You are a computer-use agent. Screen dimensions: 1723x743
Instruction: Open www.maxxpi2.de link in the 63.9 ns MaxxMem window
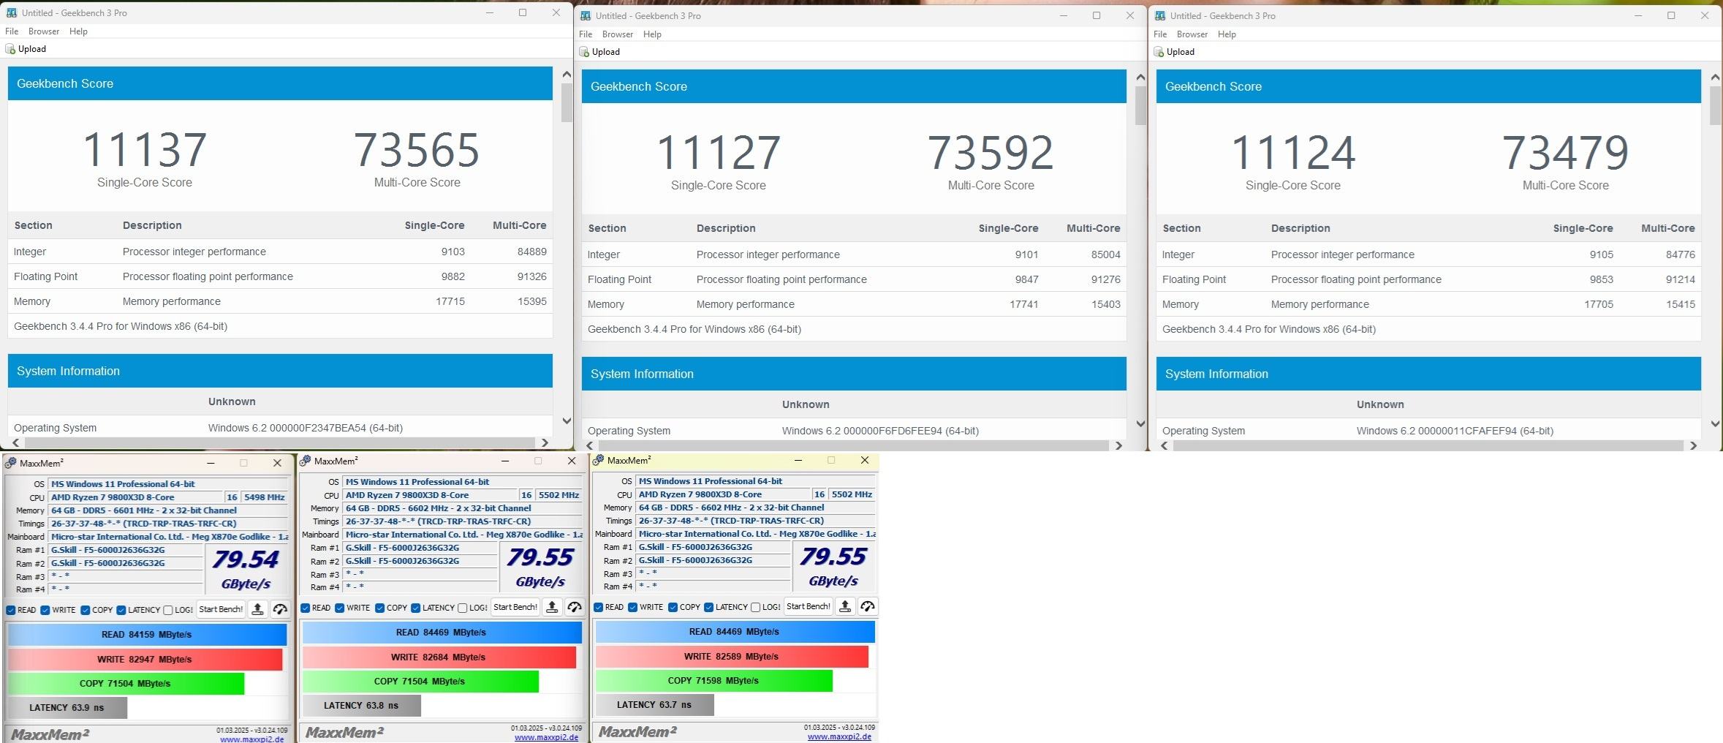252,739
